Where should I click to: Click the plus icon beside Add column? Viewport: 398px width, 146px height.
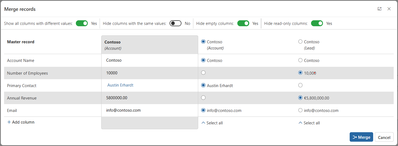[9, 122]
